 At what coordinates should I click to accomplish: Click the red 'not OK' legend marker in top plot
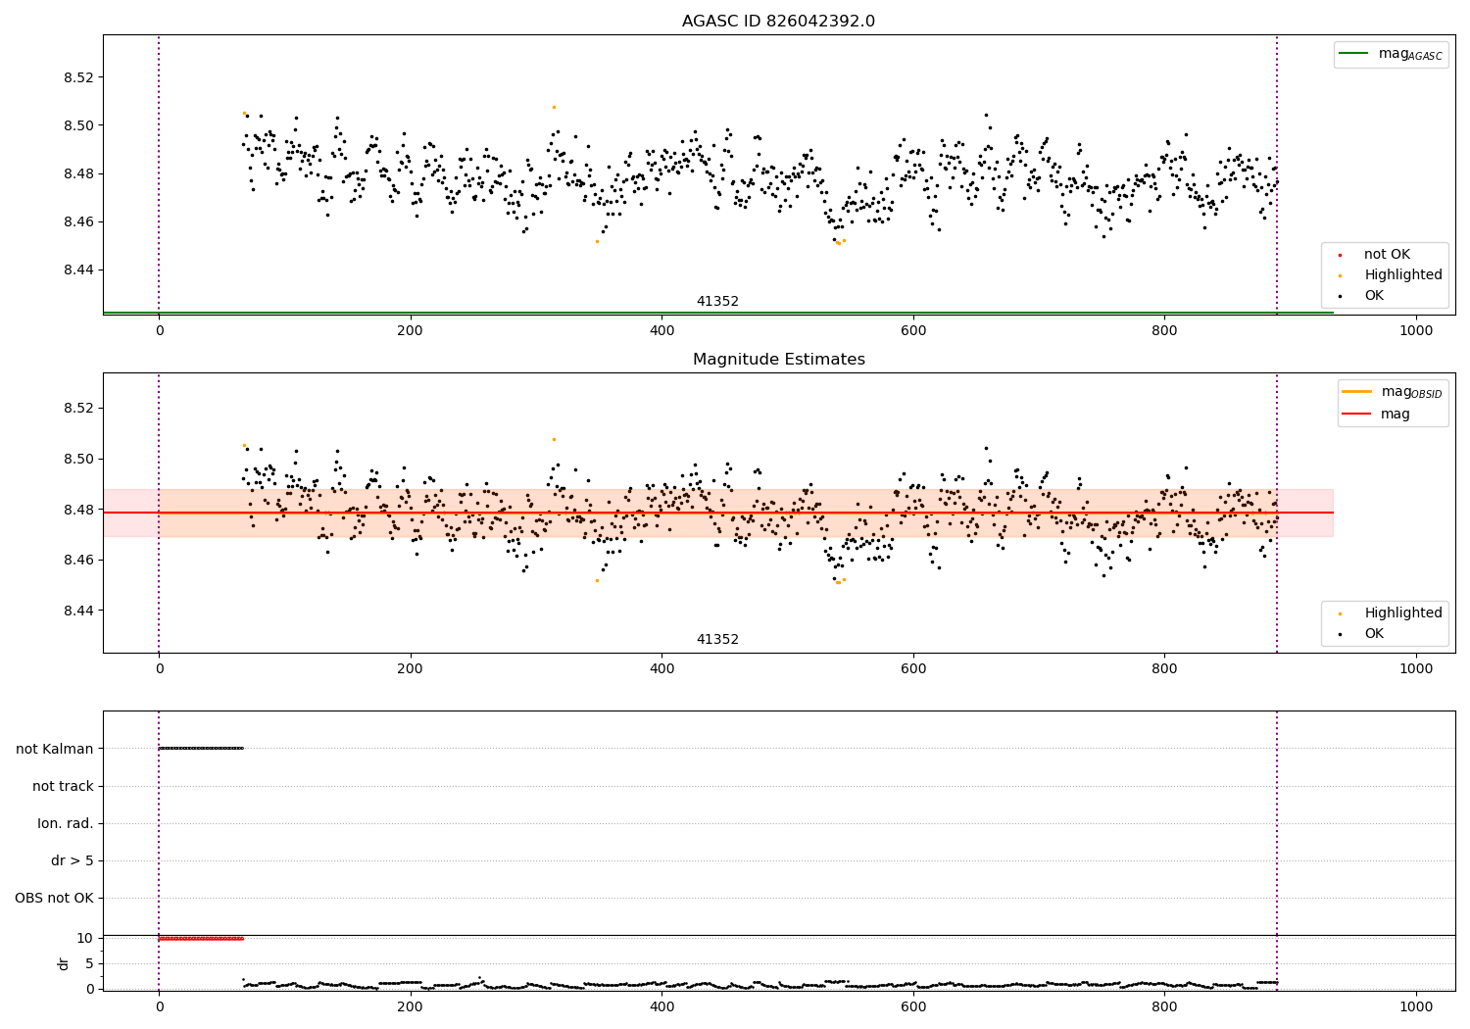pyautogui.click(x=1340, y=255)
